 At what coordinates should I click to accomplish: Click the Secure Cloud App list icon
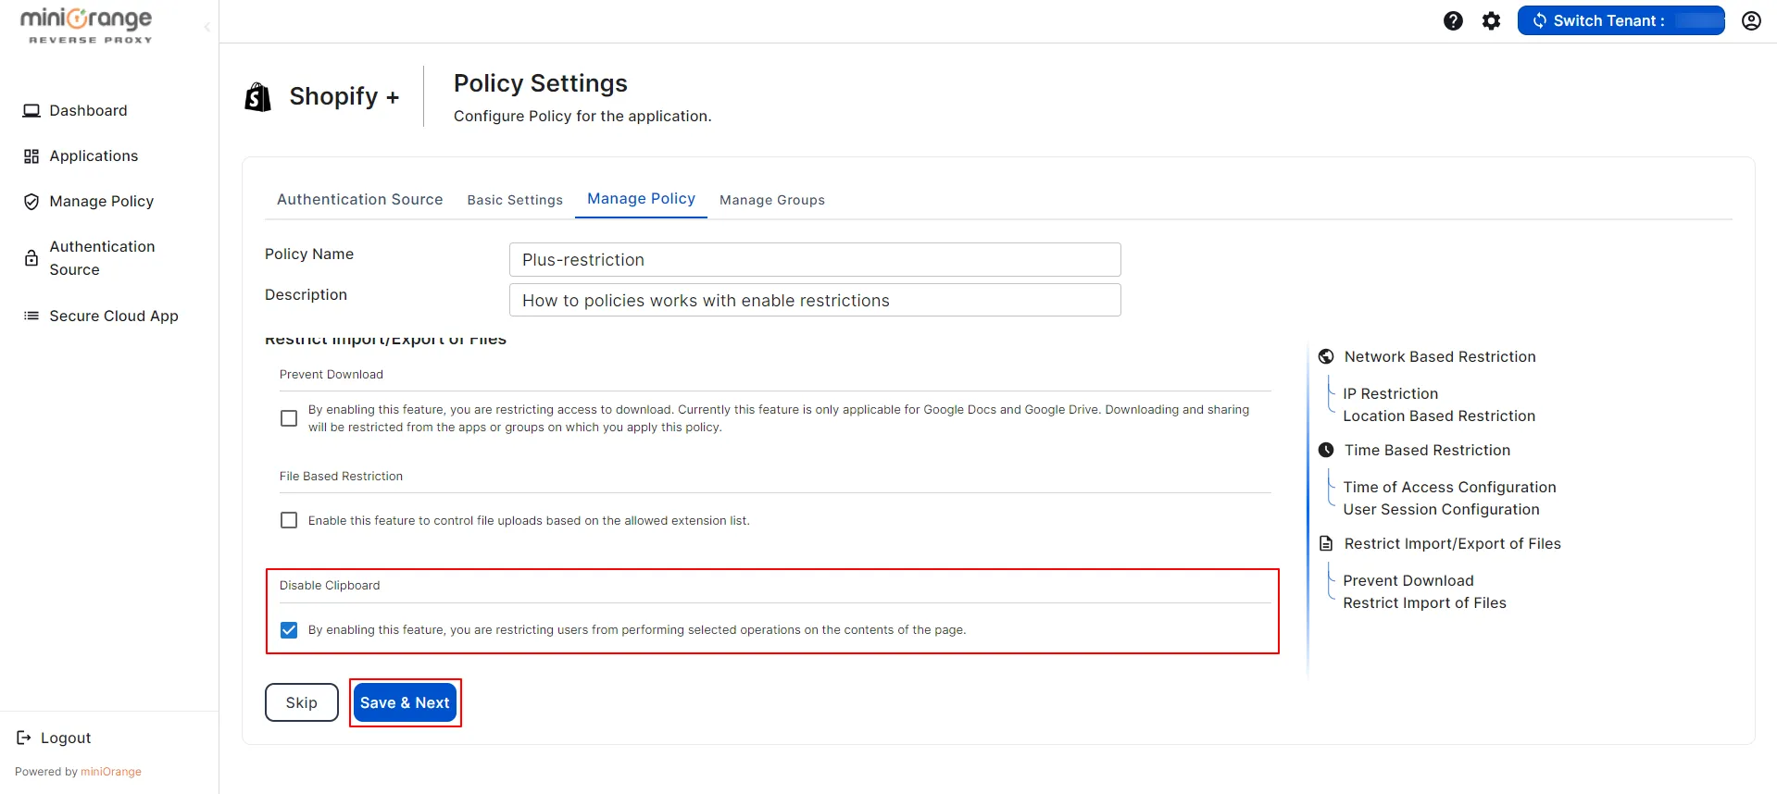[x=31, y=316]
